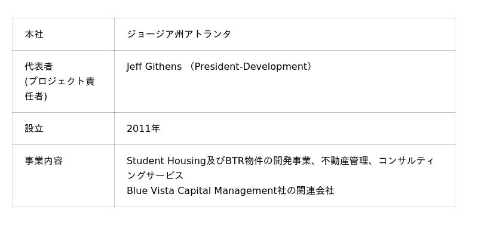Click the ングサービス line
Image resolution: width=478 pixels, height=225 pixels.
coord(155,175)
